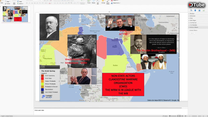Open Quick Styles in the ribbon
This screenshot has width=208, height=117.
(x=108, y=2)
